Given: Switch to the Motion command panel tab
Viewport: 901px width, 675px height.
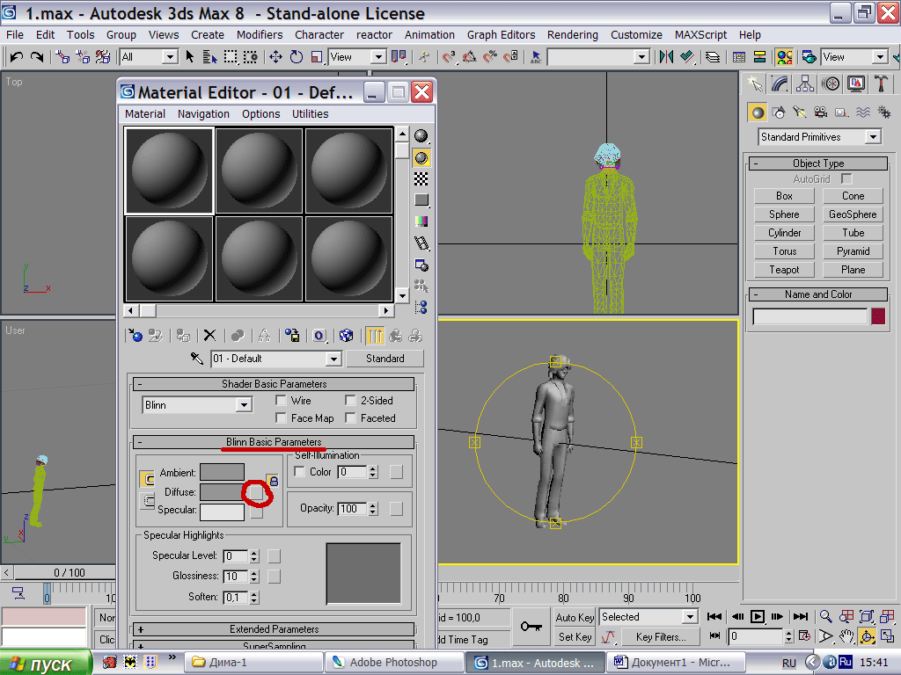Looking at the screenshot, I should tap(831, 84).
